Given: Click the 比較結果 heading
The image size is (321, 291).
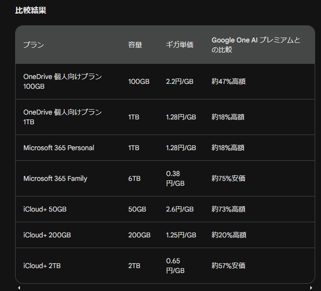Looking at the screenshot, I should click(x=31, y=10).
